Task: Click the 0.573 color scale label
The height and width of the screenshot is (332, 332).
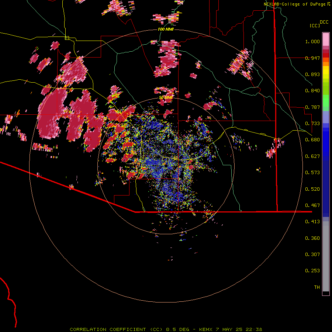Action: pyautogui.click(x=312, y=173)
